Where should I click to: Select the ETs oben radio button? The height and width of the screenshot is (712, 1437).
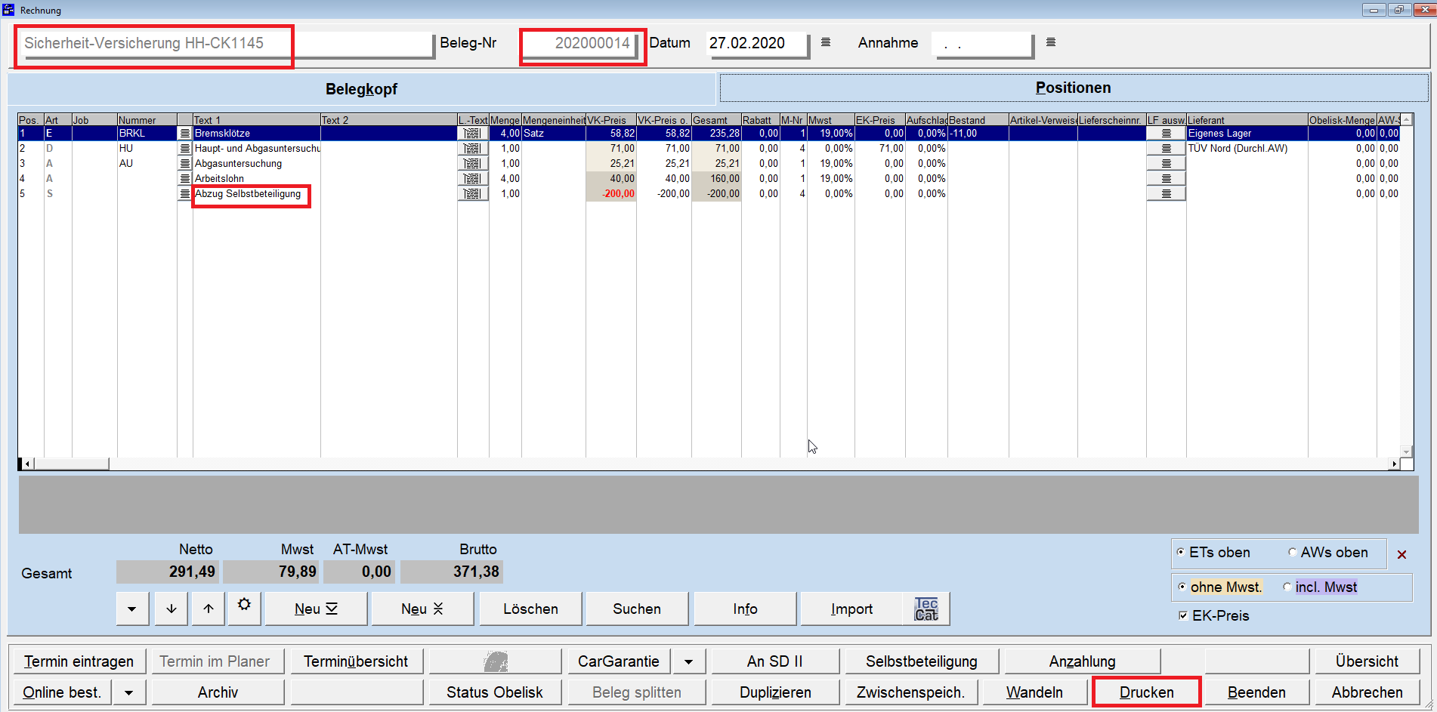point(1181,553)
